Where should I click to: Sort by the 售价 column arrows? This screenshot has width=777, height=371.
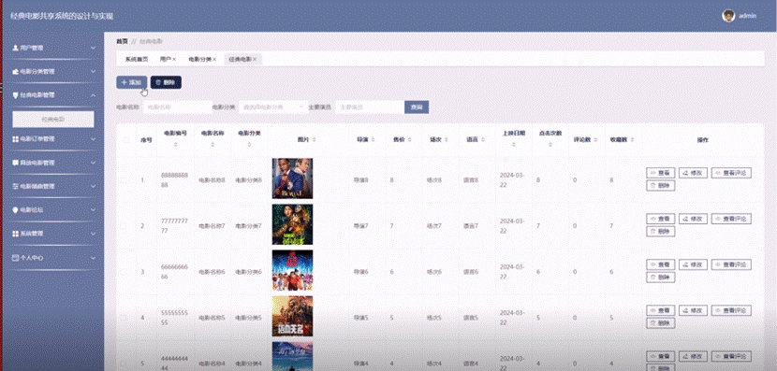409,140
